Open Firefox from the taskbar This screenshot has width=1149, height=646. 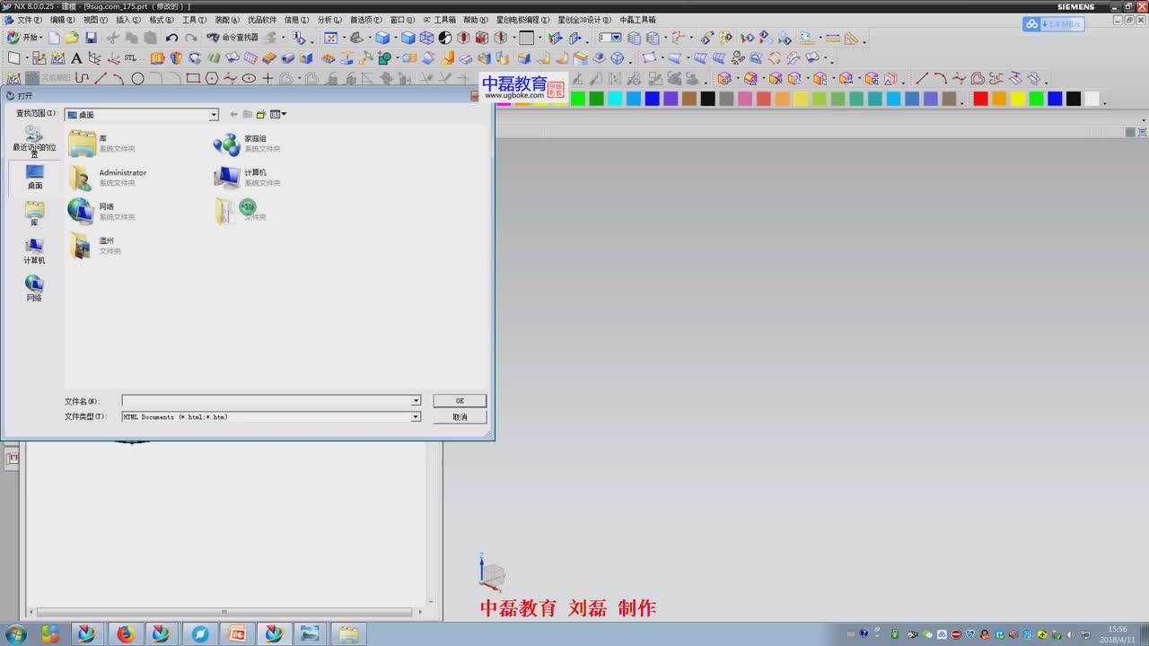click(125, 634)
